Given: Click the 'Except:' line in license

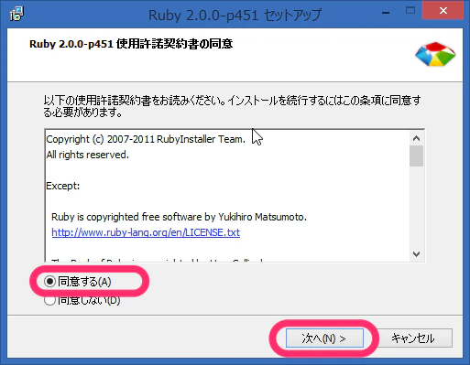Looking at the screenshot, I should [63, 186].
